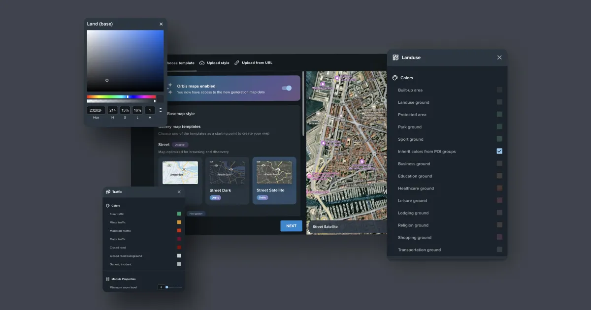Viewport: 591px width, 310px height.
Task: Click the Orbis badge on Street Dark
Action: pos(215,198)
